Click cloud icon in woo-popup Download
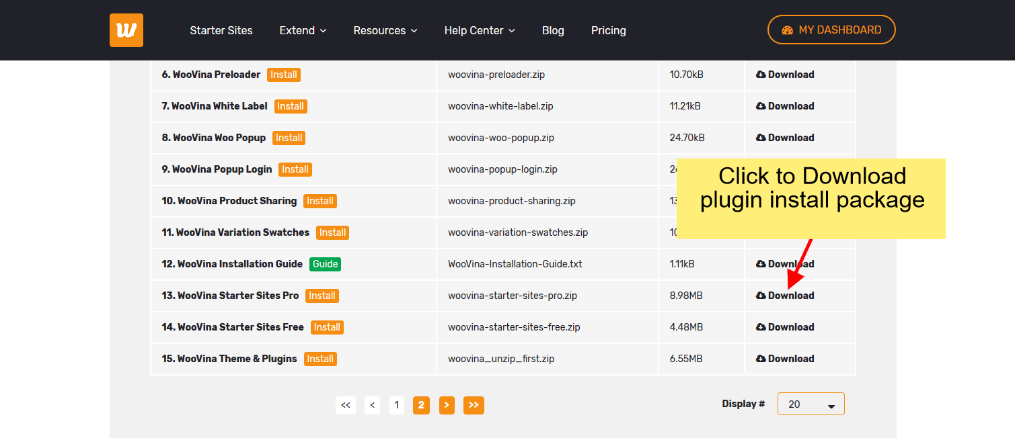 (761, 138)
